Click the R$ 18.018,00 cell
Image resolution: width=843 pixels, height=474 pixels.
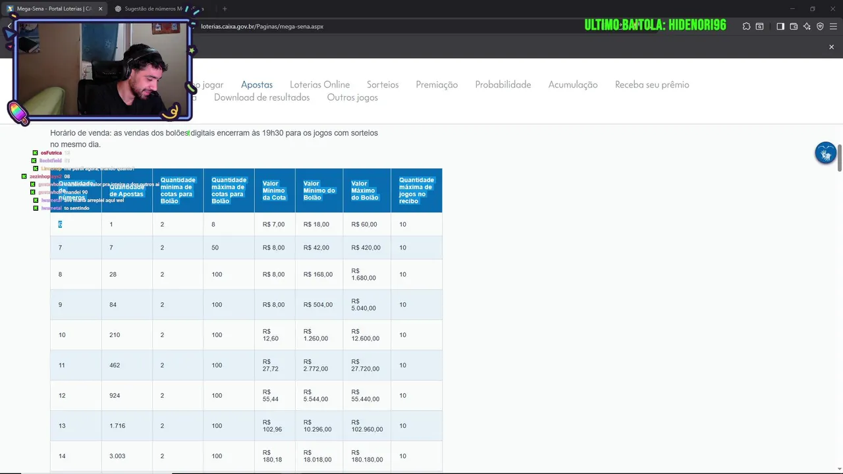[319, 456]
